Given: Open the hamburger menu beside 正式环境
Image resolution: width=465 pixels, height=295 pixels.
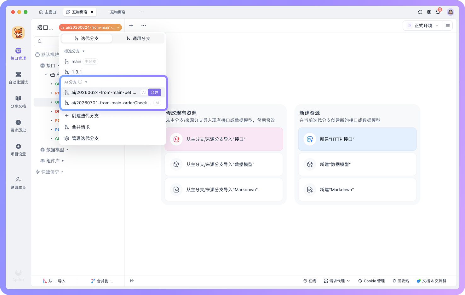Looking at the screenshot, I should coord(448,26).
